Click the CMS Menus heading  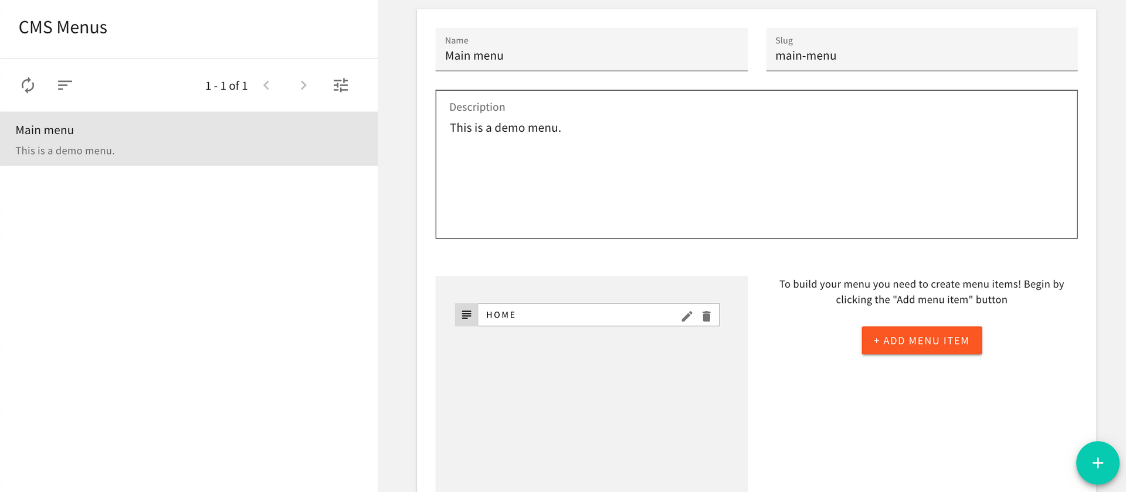pyautogui.click(x=63, y=28)
